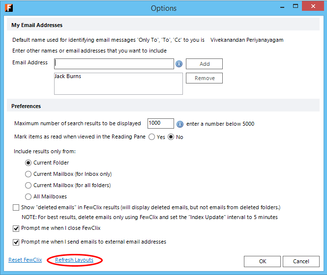327x275 pixels.
Task: Select the All Mailboxes option
Action: coord(28,196)
